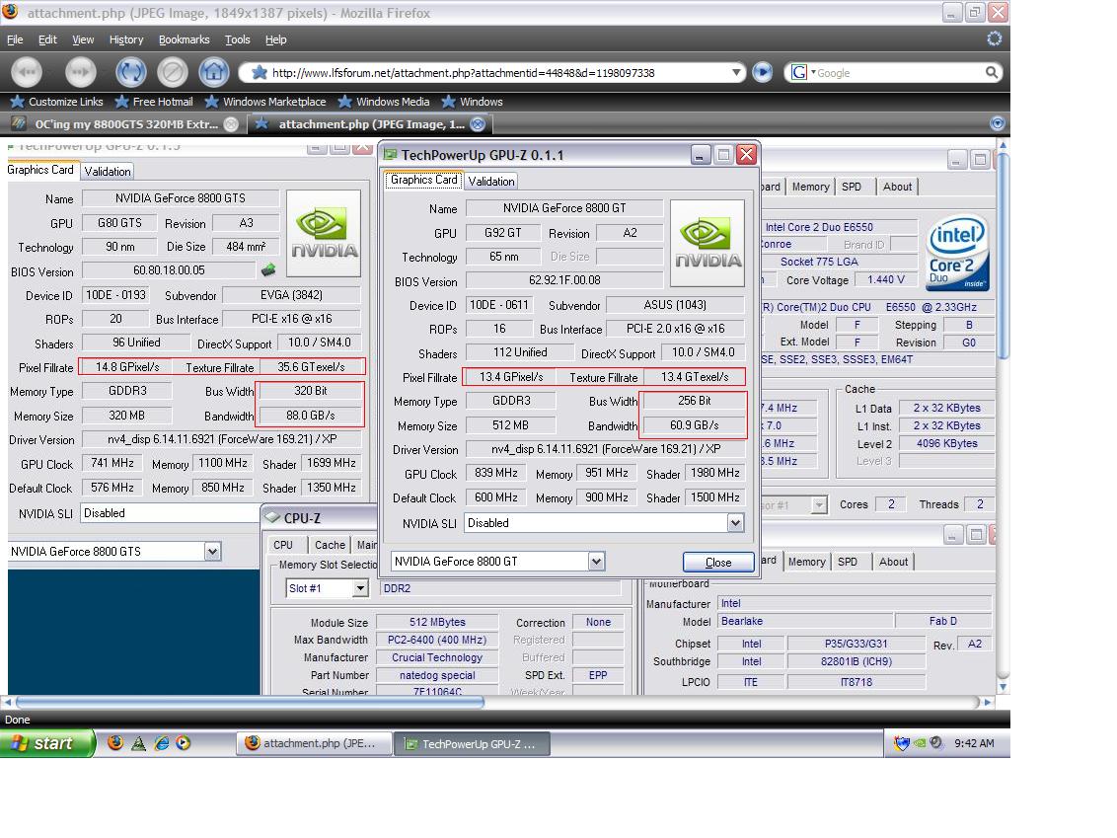Open the Free Hotmail bookmark
1117x838 pixels.
pyautogui.click(x=154, y=102)
